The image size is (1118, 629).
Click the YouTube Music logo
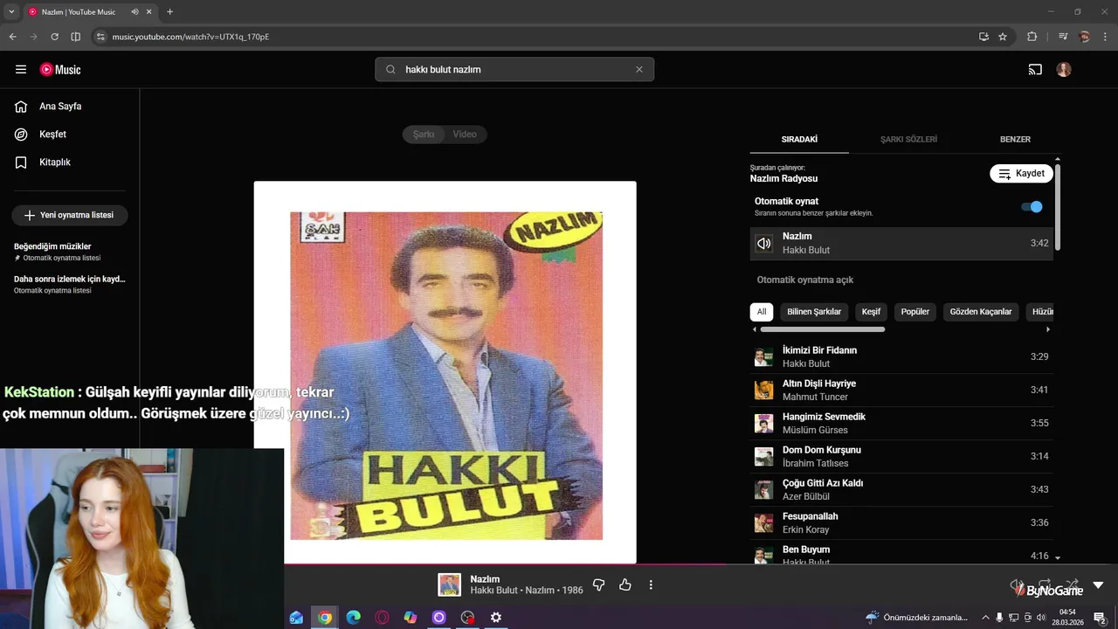coord(60,70)
